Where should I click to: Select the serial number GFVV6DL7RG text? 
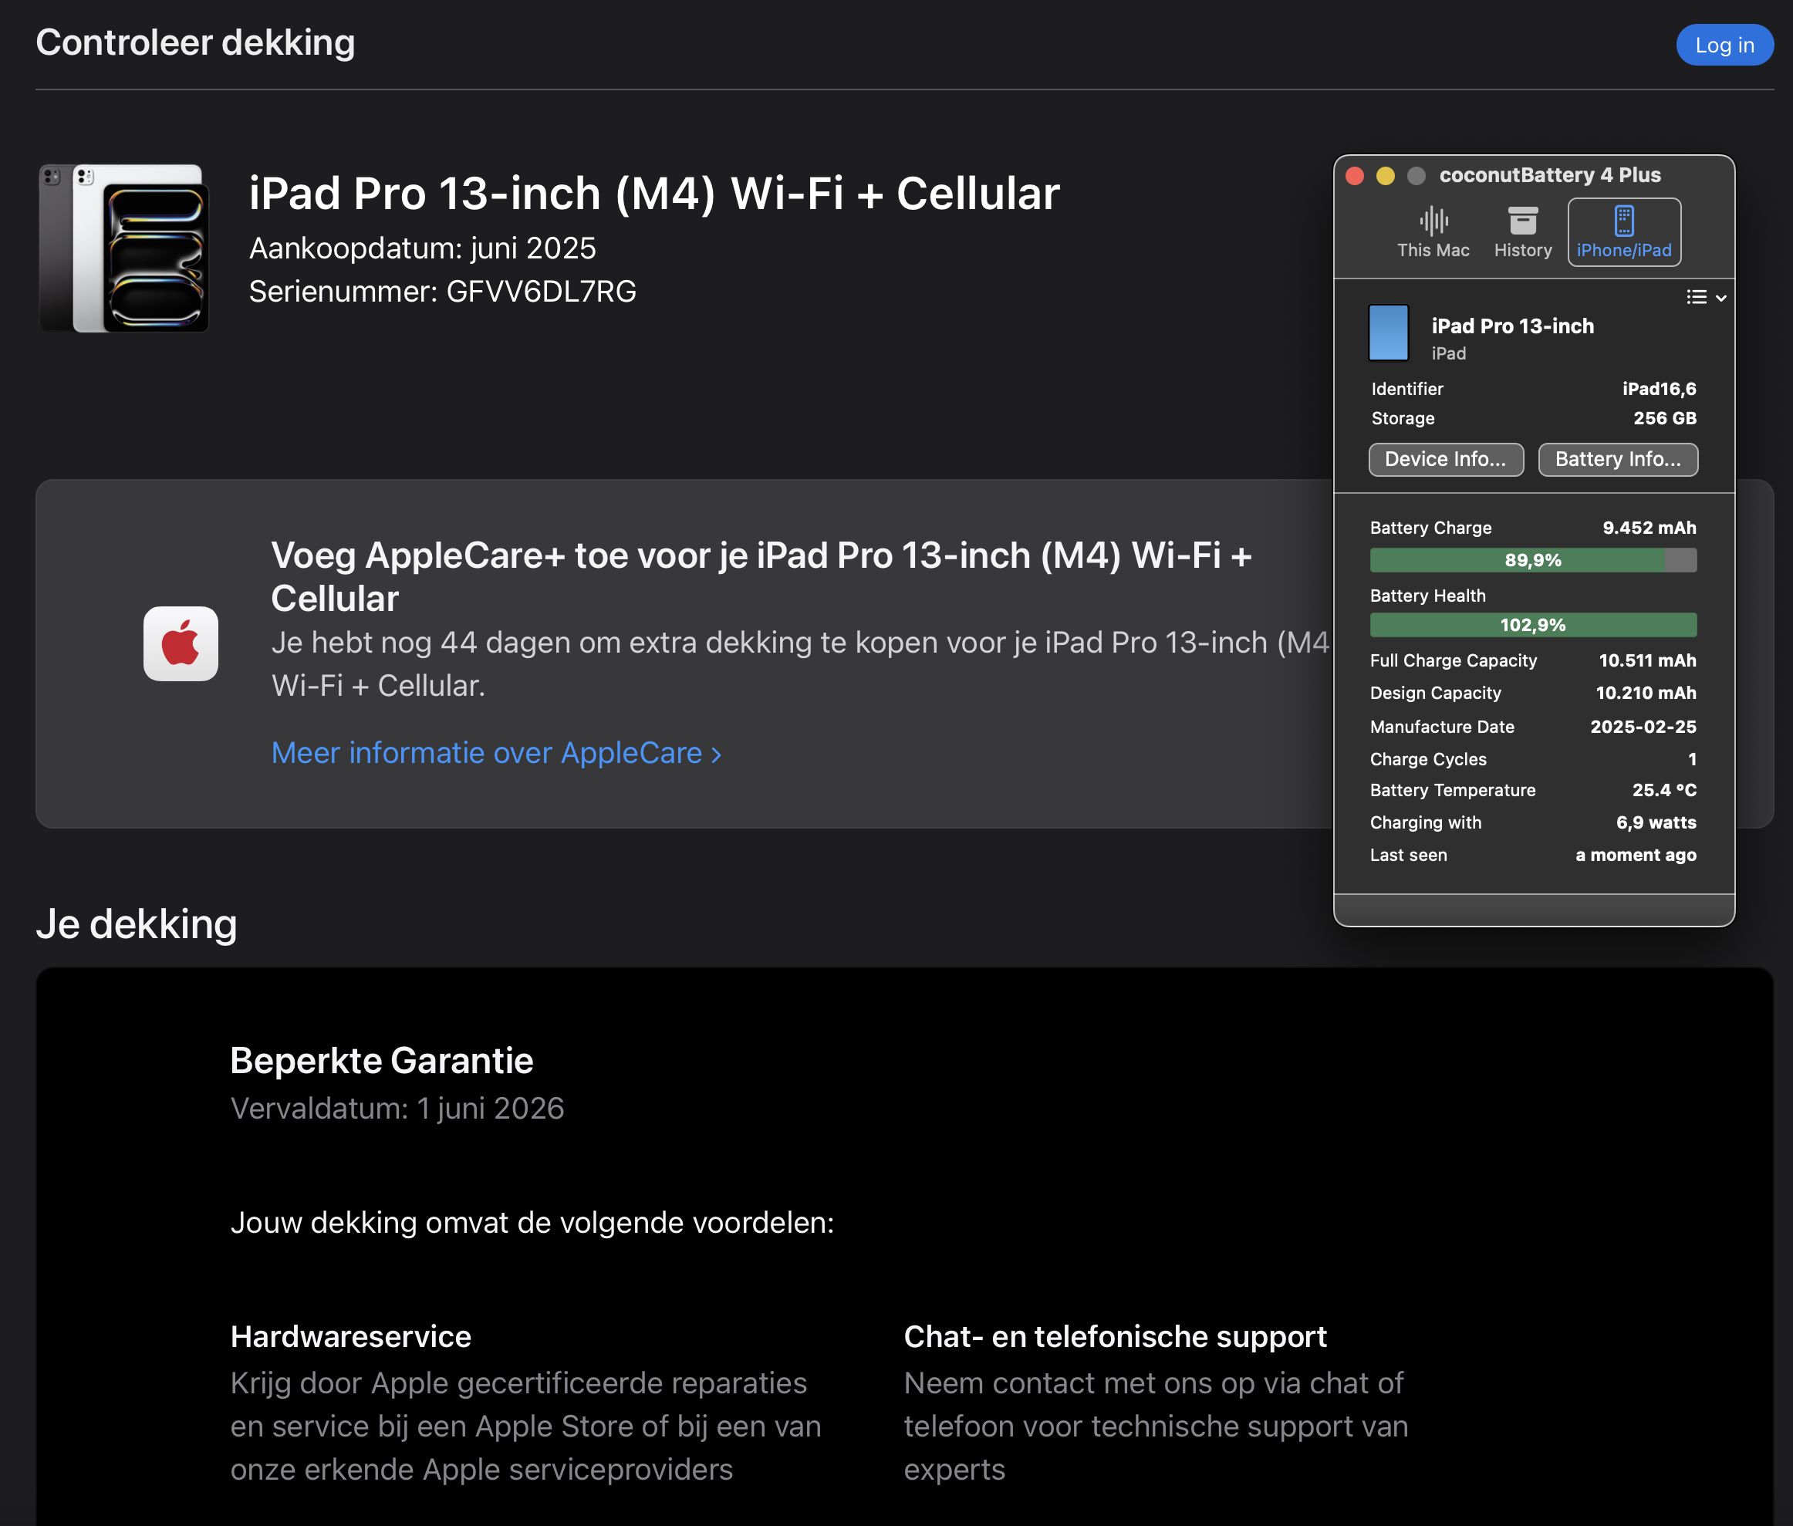(542, 292)
